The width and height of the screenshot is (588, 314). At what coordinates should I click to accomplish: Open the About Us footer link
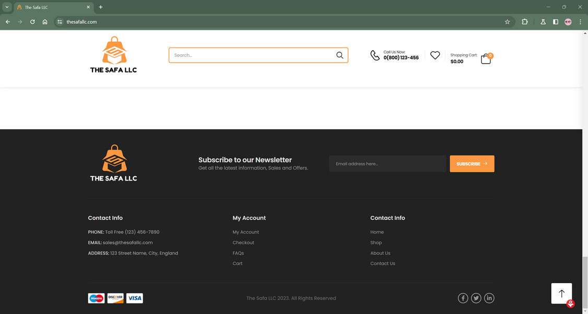coord(380,253)
